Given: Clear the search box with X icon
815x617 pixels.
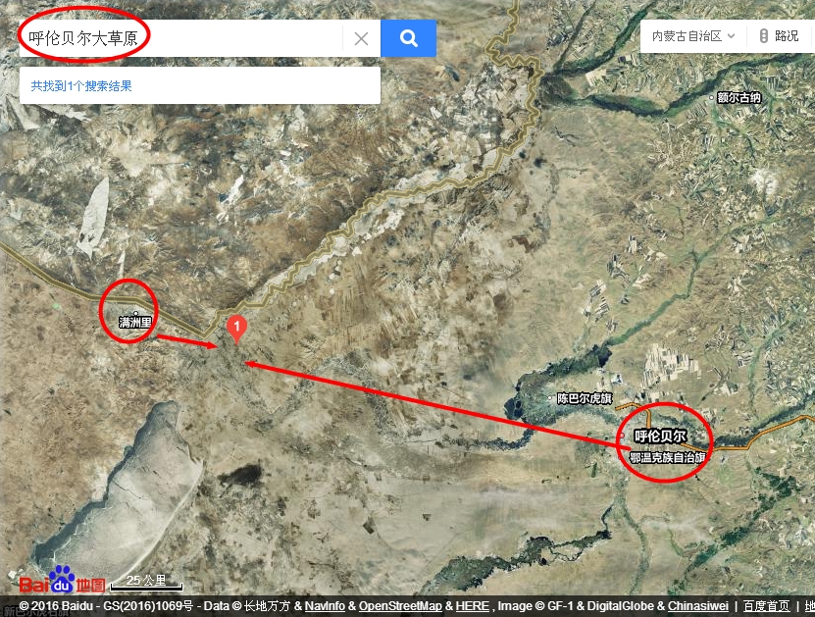Looking at the screenshot, I should pyautogui.click(x=361, y=38).
